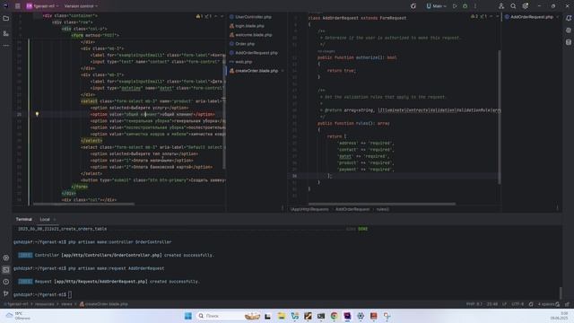Click the intention lightbulb in the gutter
574x323 pixels.
[x=37, y=114]
